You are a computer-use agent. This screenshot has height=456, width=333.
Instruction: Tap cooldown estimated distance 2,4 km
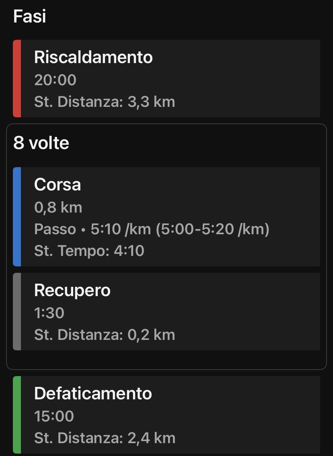[x=105, y=438]
